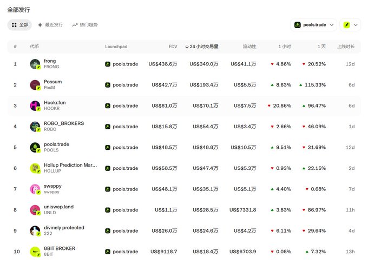
Task: Open the Possum token name link
Action: tap(53, 82)
